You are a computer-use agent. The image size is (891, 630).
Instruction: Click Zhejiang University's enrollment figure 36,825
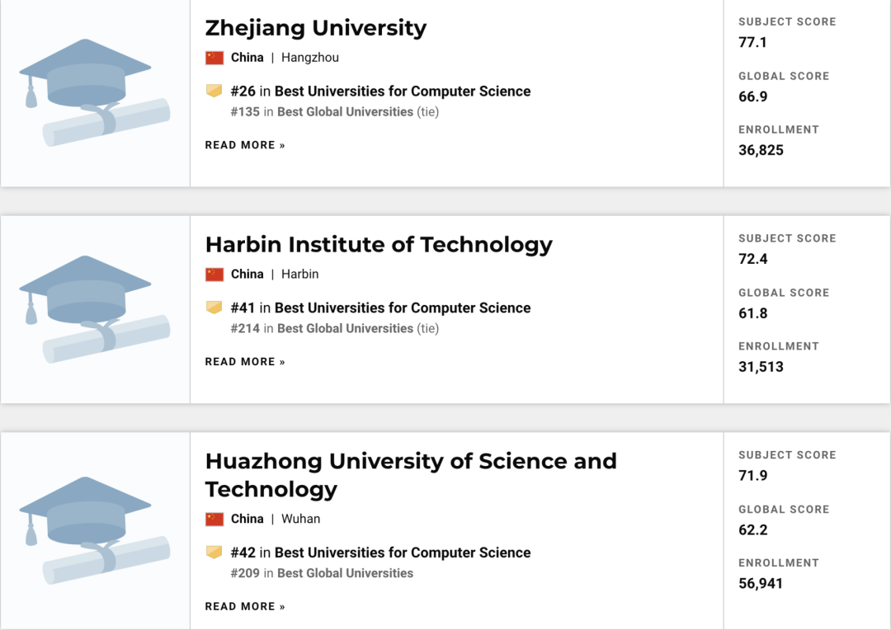[760, 150]
